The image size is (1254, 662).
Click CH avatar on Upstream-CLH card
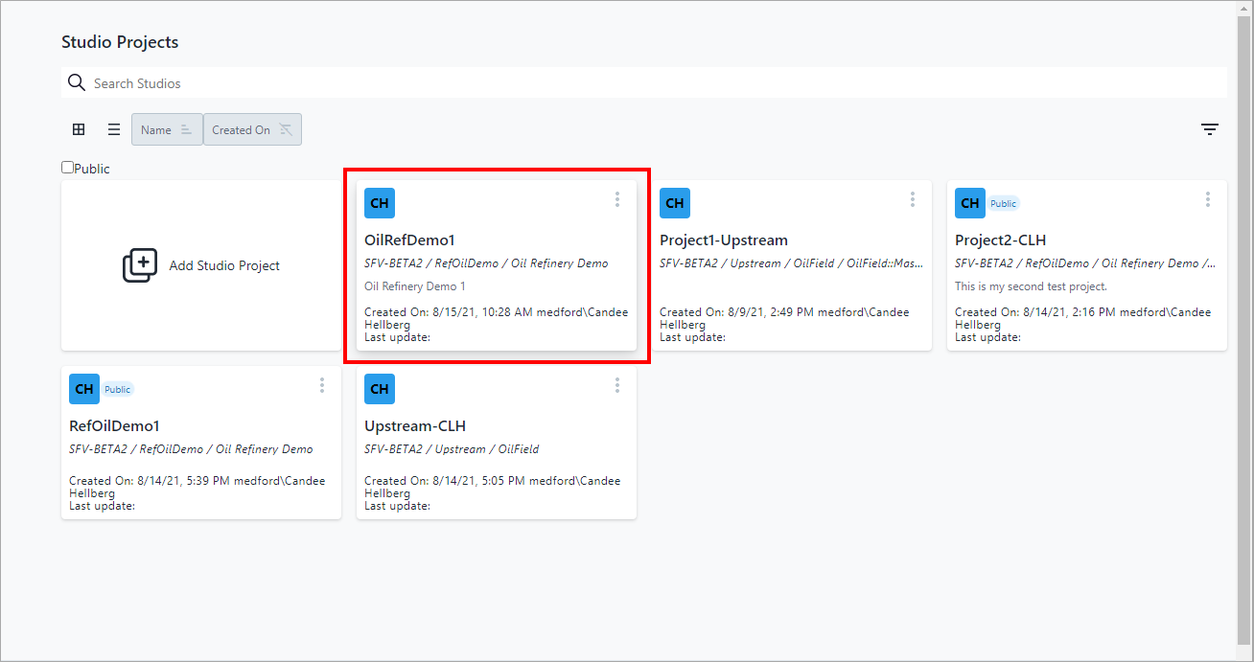click(x=380, y=389)
